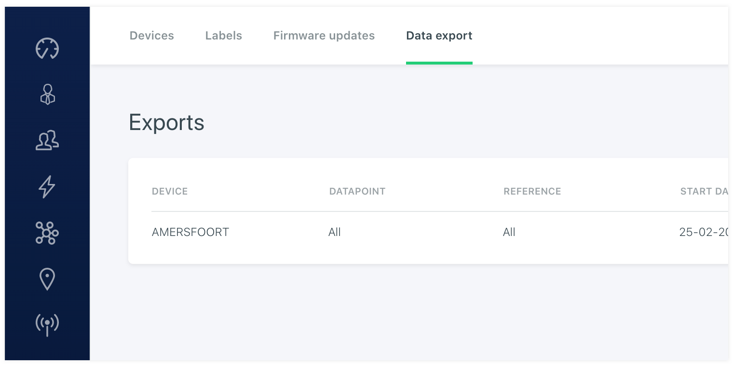This screenshot has width=733, height=366.
Task: Click the START DATE column header
Action: [704, 192]
